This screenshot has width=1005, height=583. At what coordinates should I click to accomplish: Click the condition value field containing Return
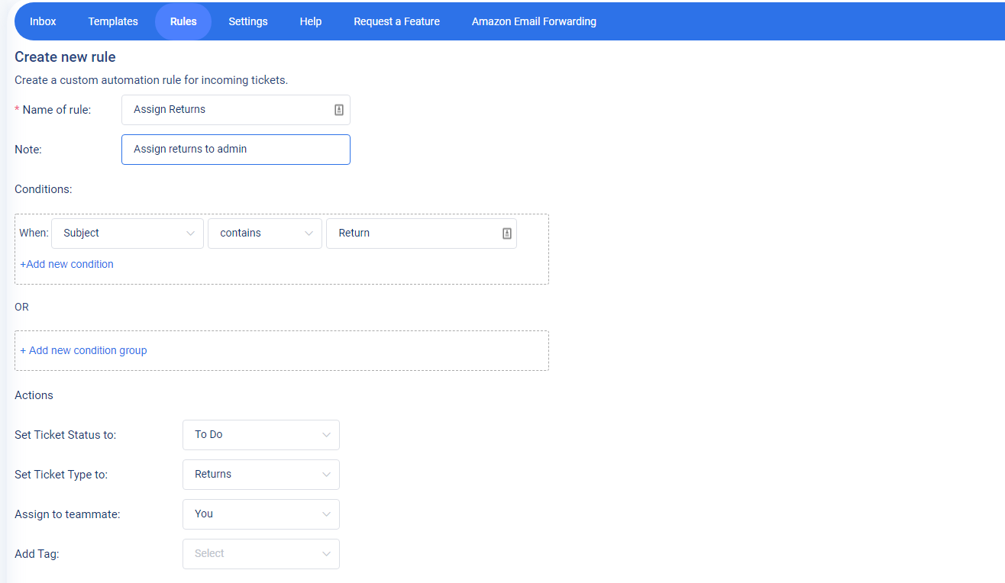pos(422,234)
